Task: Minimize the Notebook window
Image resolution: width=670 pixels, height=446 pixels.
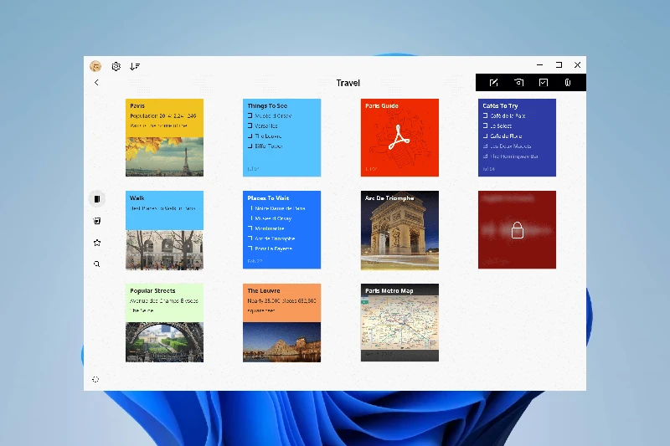Action: (539, 65)
